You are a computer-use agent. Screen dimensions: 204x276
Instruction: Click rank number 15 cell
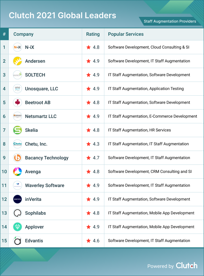tap(4, 241)
